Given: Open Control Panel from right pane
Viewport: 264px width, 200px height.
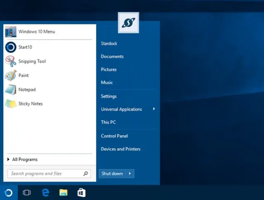Looking at the screenshot, I should click(x=114, y=136).
